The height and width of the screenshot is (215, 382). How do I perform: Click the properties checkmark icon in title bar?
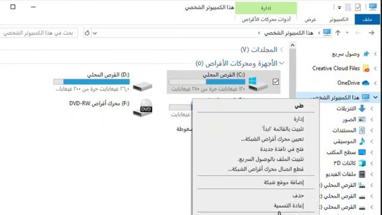click(x=358, y=7)
